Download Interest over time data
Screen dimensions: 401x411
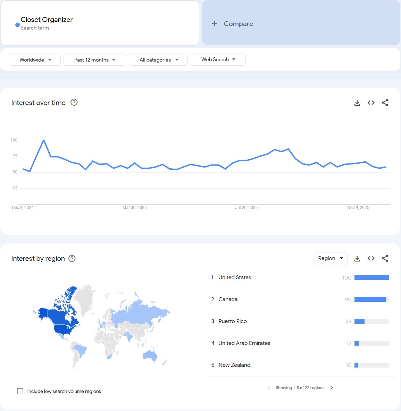point(357,103)
